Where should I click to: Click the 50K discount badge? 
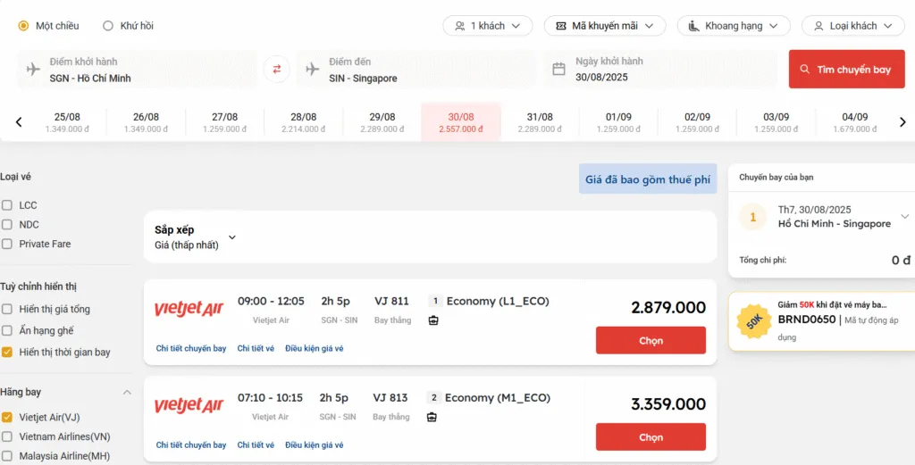coord(754,320)
